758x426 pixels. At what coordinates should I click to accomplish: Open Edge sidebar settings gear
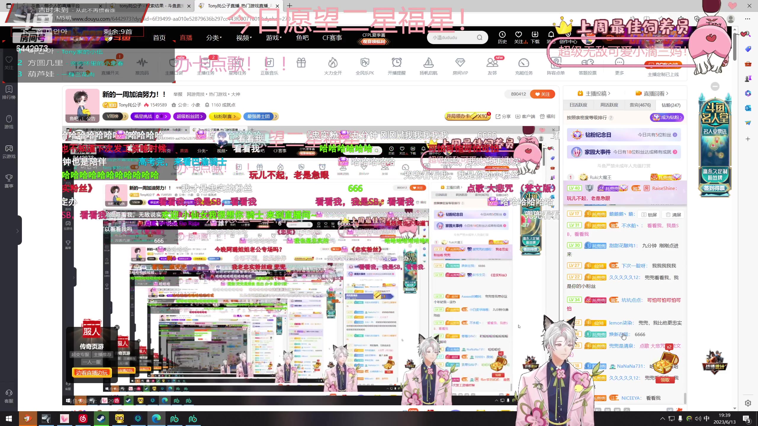(748, 403)
